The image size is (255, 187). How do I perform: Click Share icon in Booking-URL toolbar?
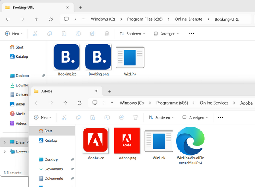(x=92, y=33)
